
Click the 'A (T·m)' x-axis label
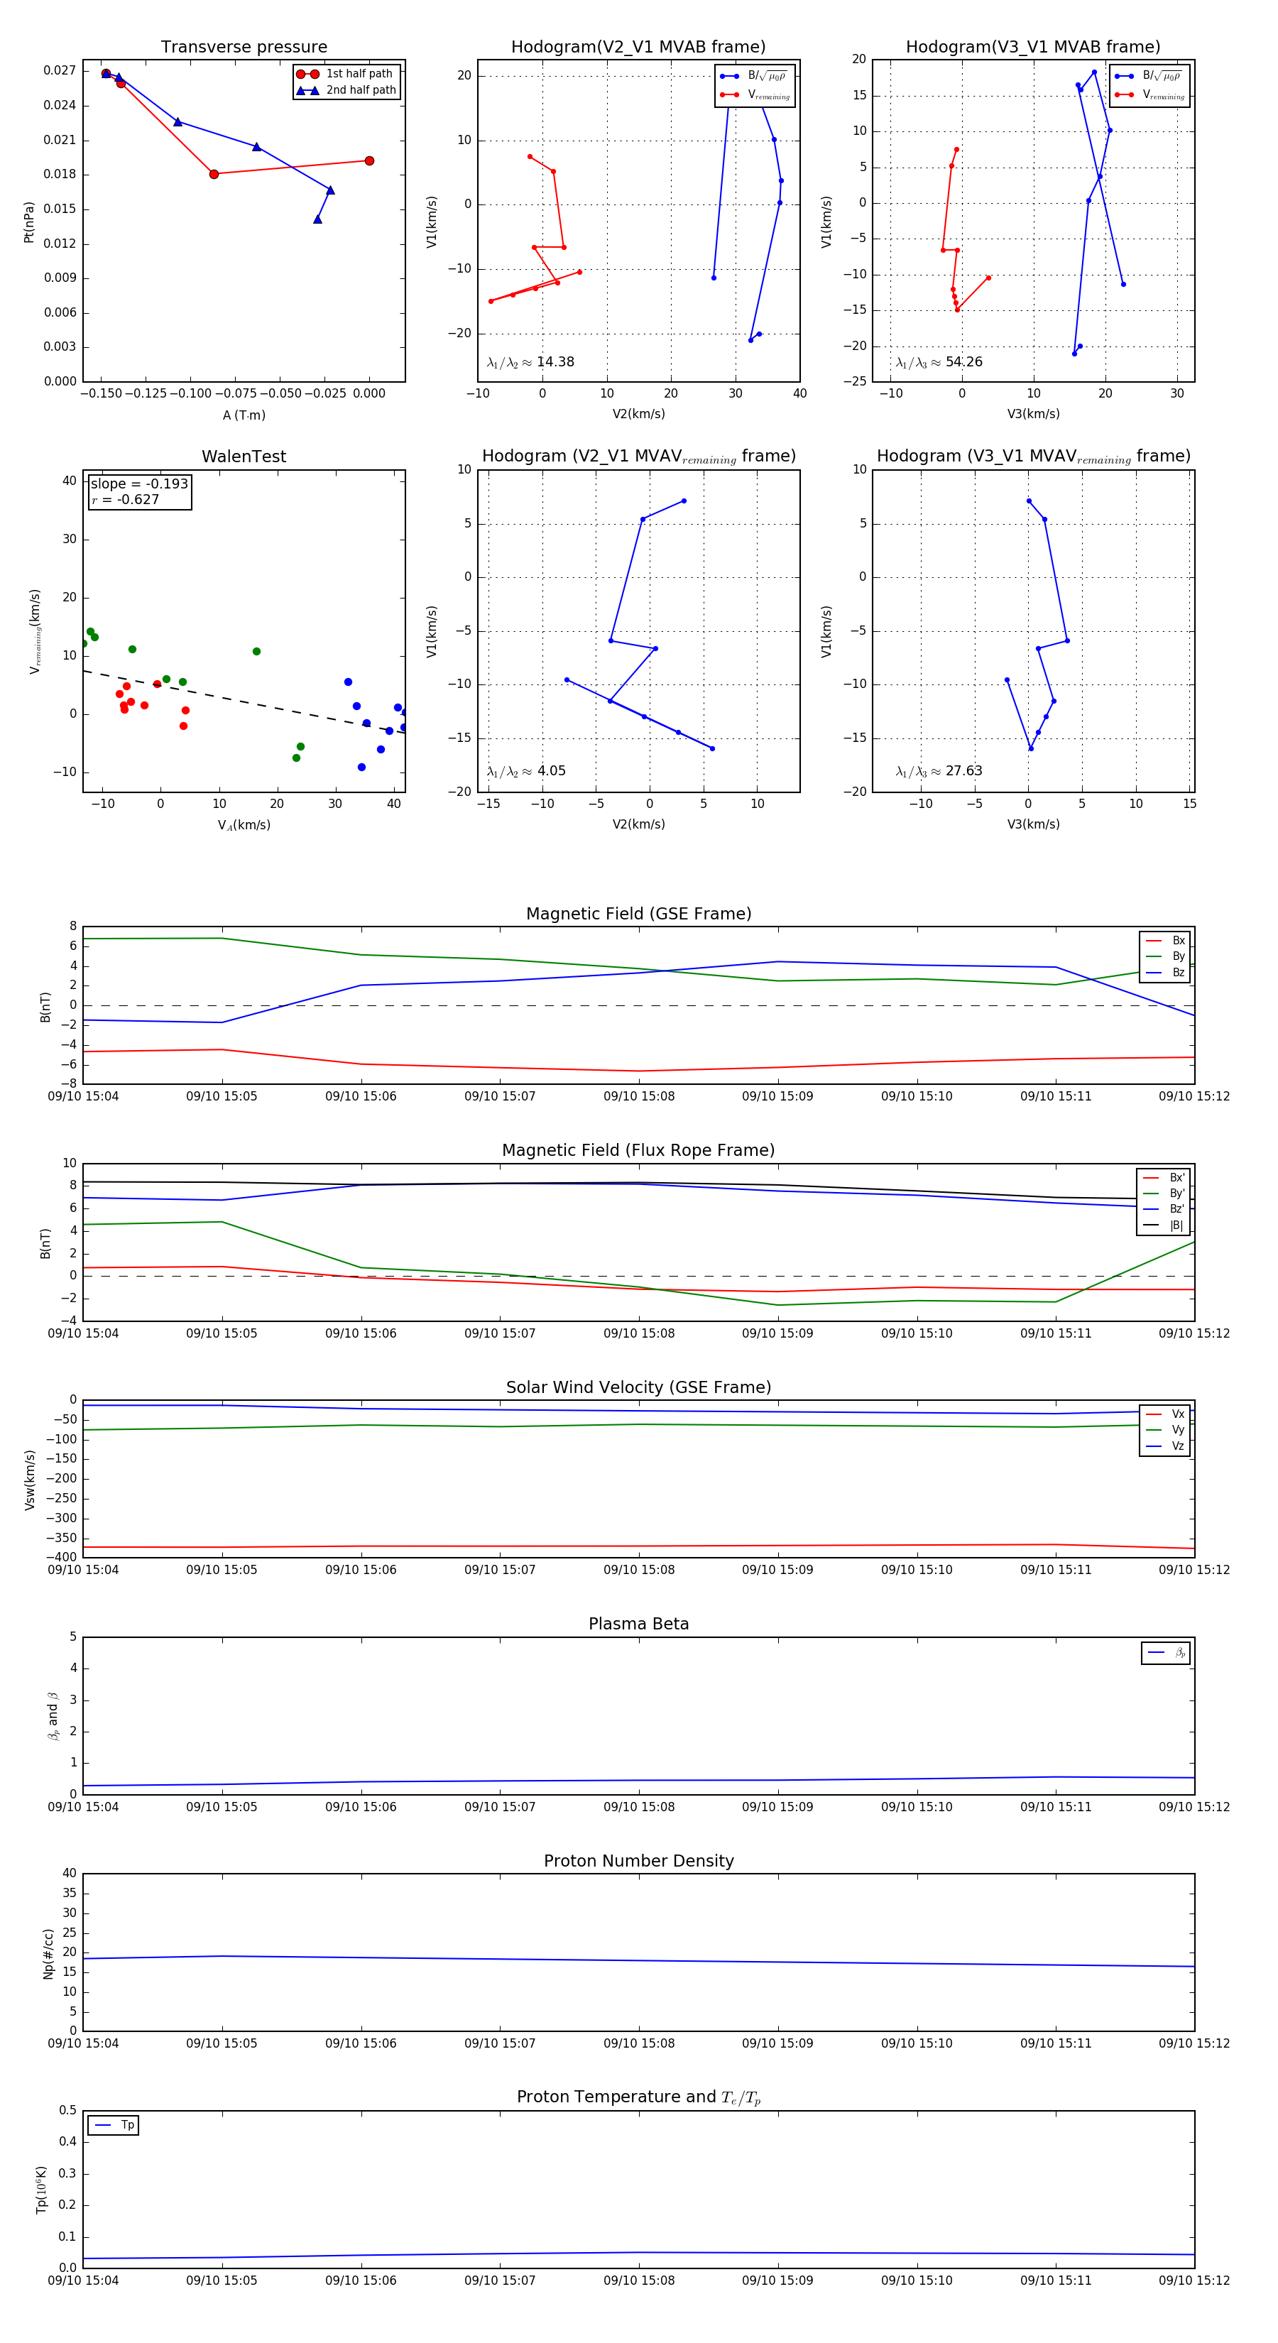[x=244, y=415]
